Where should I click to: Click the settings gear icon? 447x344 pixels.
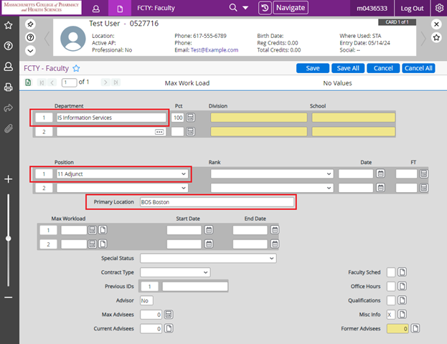click(x=438, y=9)
